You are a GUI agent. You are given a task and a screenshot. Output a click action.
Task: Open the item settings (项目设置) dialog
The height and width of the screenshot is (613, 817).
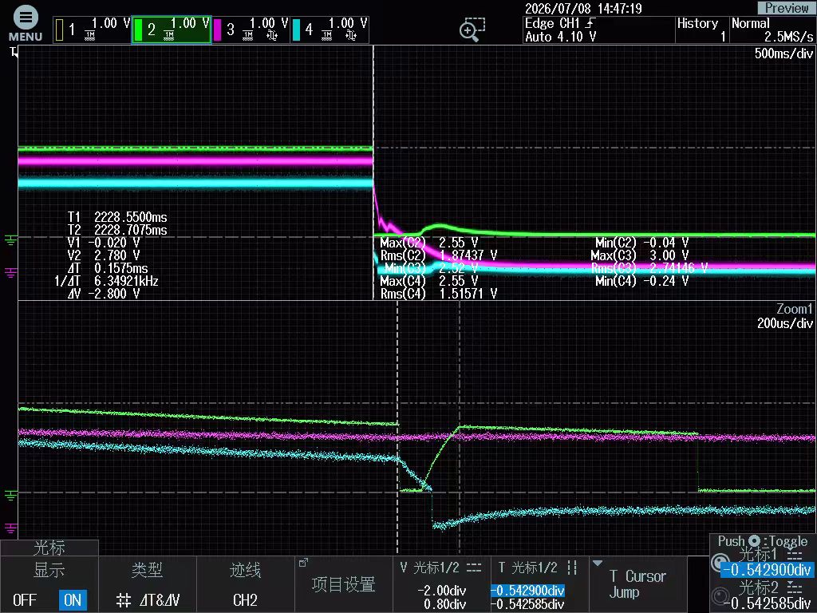[343, 584]
